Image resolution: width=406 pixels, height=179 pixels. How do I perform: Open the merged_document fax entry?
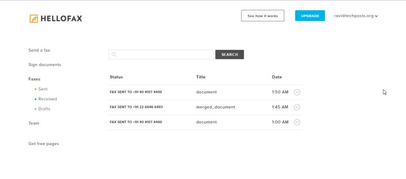click(205, 107)
